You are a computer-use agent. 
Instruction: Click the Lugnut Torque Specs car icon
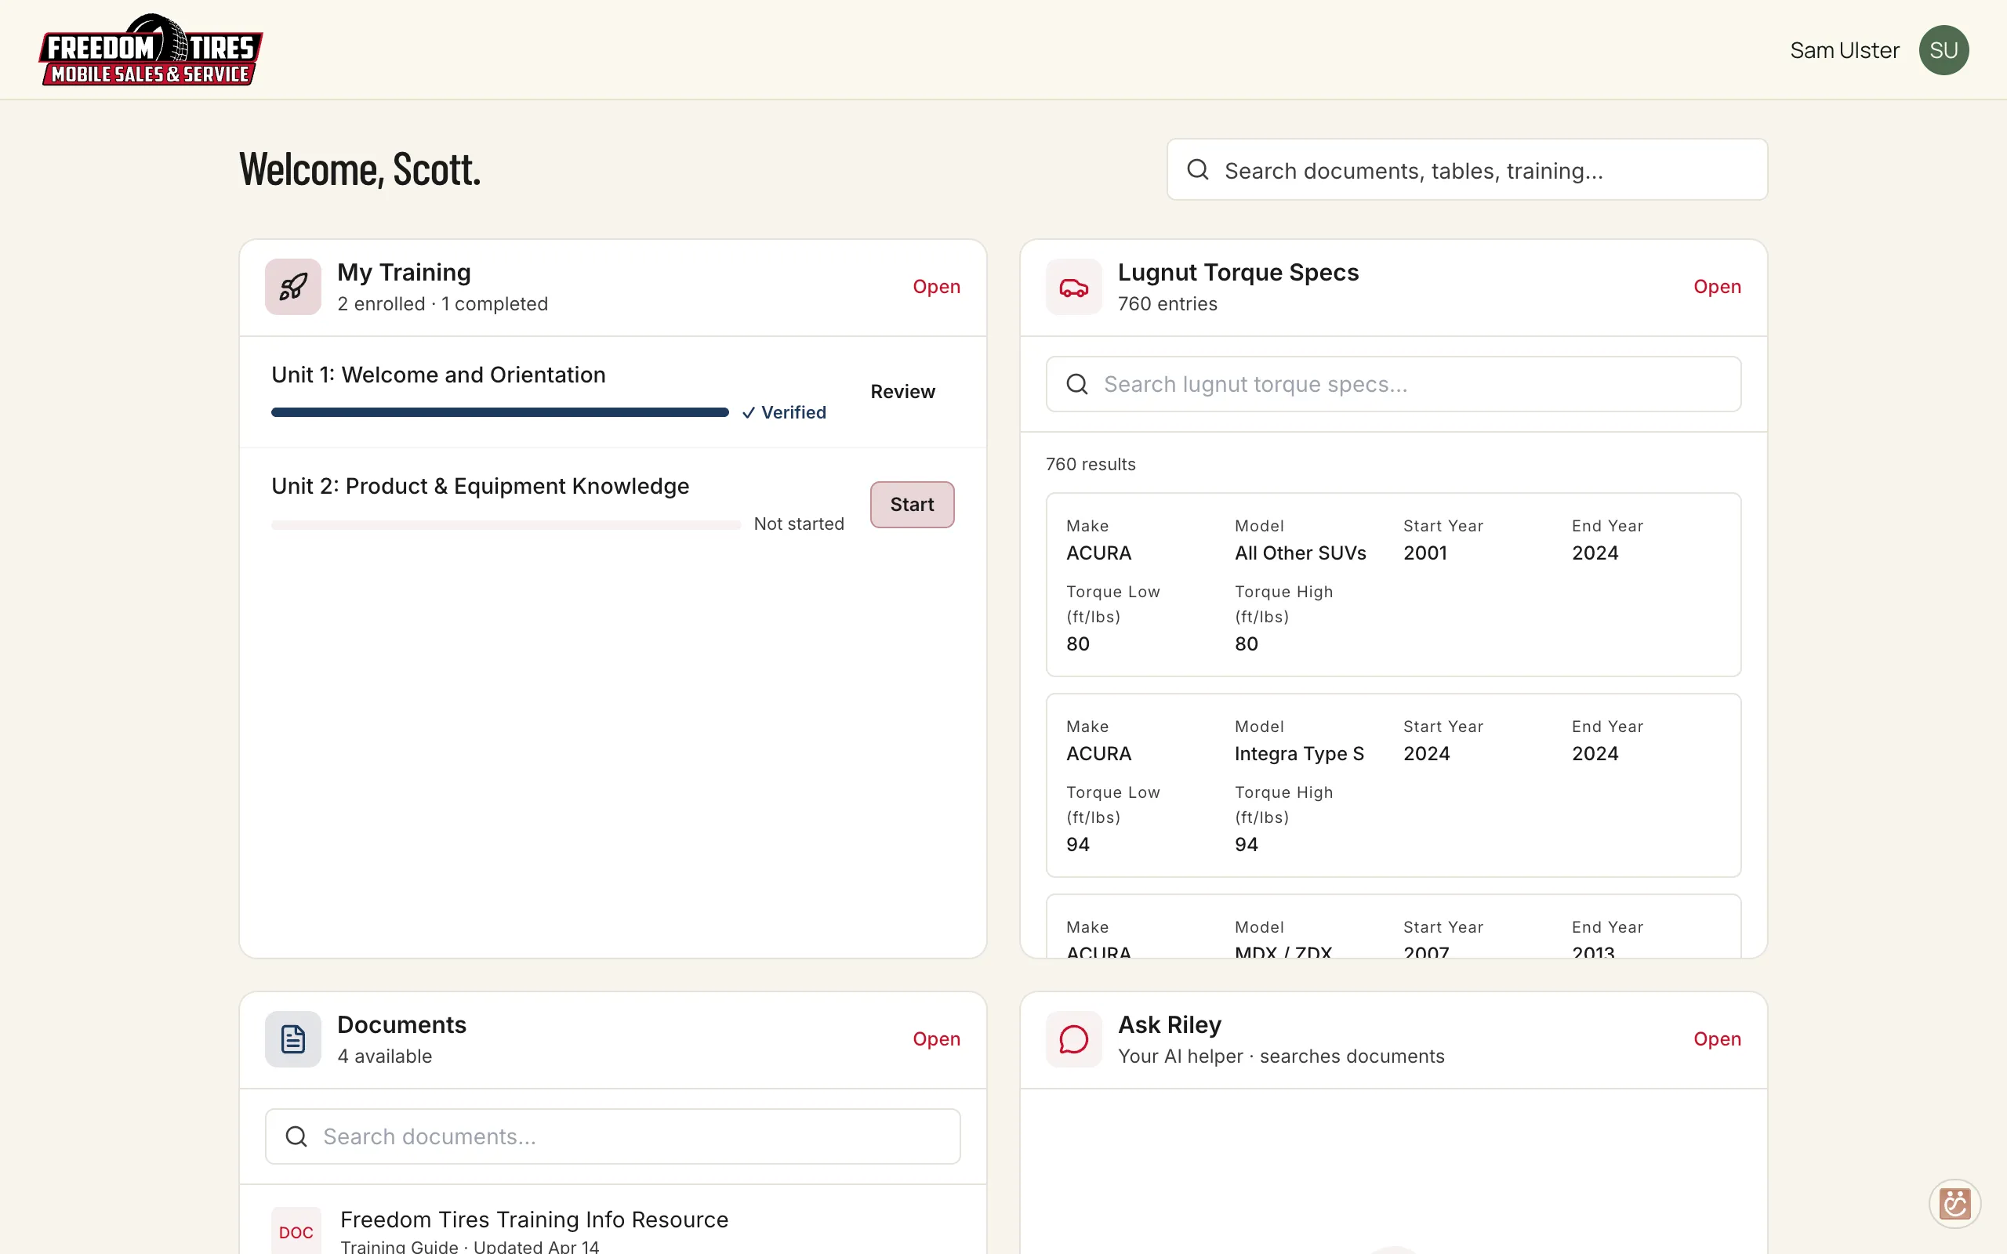coord(1074,287)
